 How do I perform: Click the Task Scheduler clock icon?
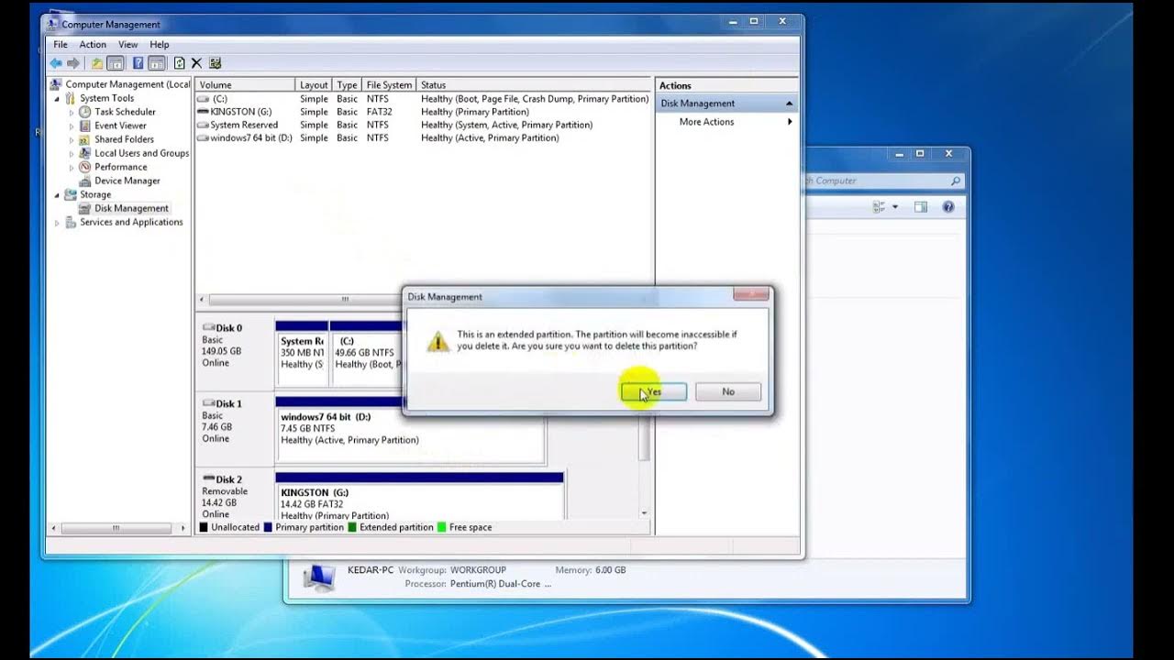85,112
